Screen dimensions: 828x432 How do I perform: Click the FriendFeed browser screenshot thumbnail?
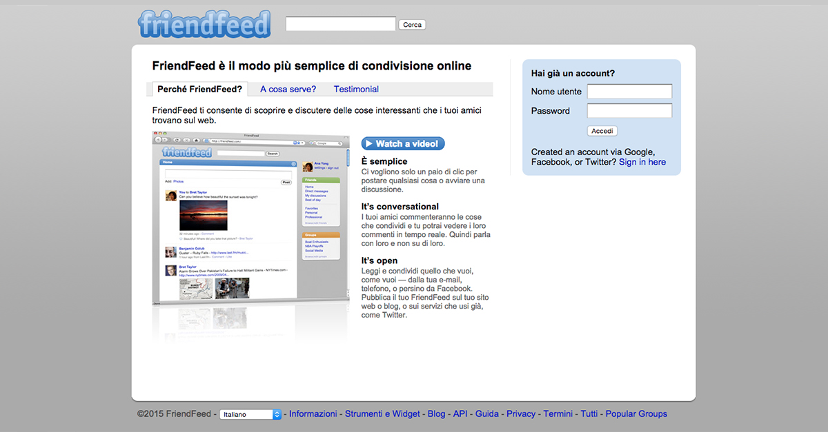pos(251,218)
